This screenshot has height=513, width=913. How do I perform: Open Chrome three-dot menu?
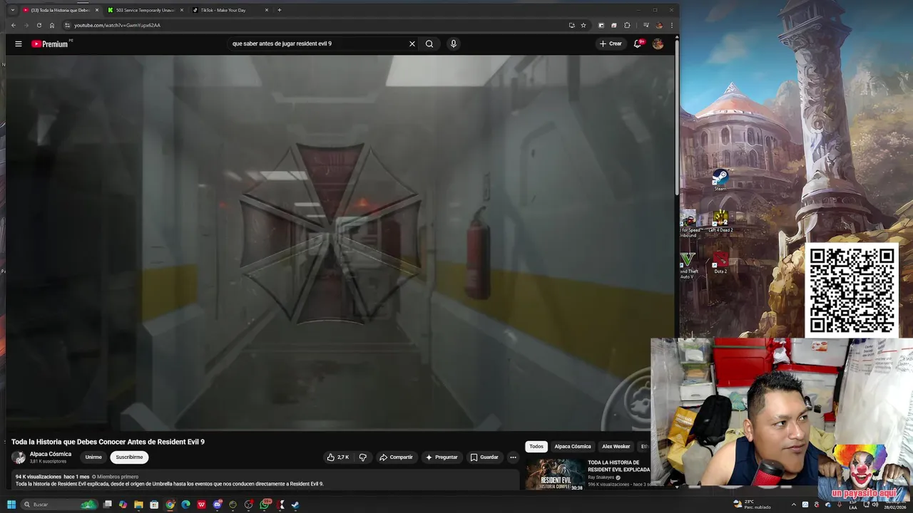click(x=671, y=25)
